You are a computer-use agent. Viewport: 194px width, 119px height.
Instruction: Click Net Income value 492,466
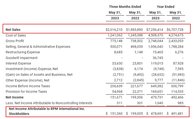177,97
